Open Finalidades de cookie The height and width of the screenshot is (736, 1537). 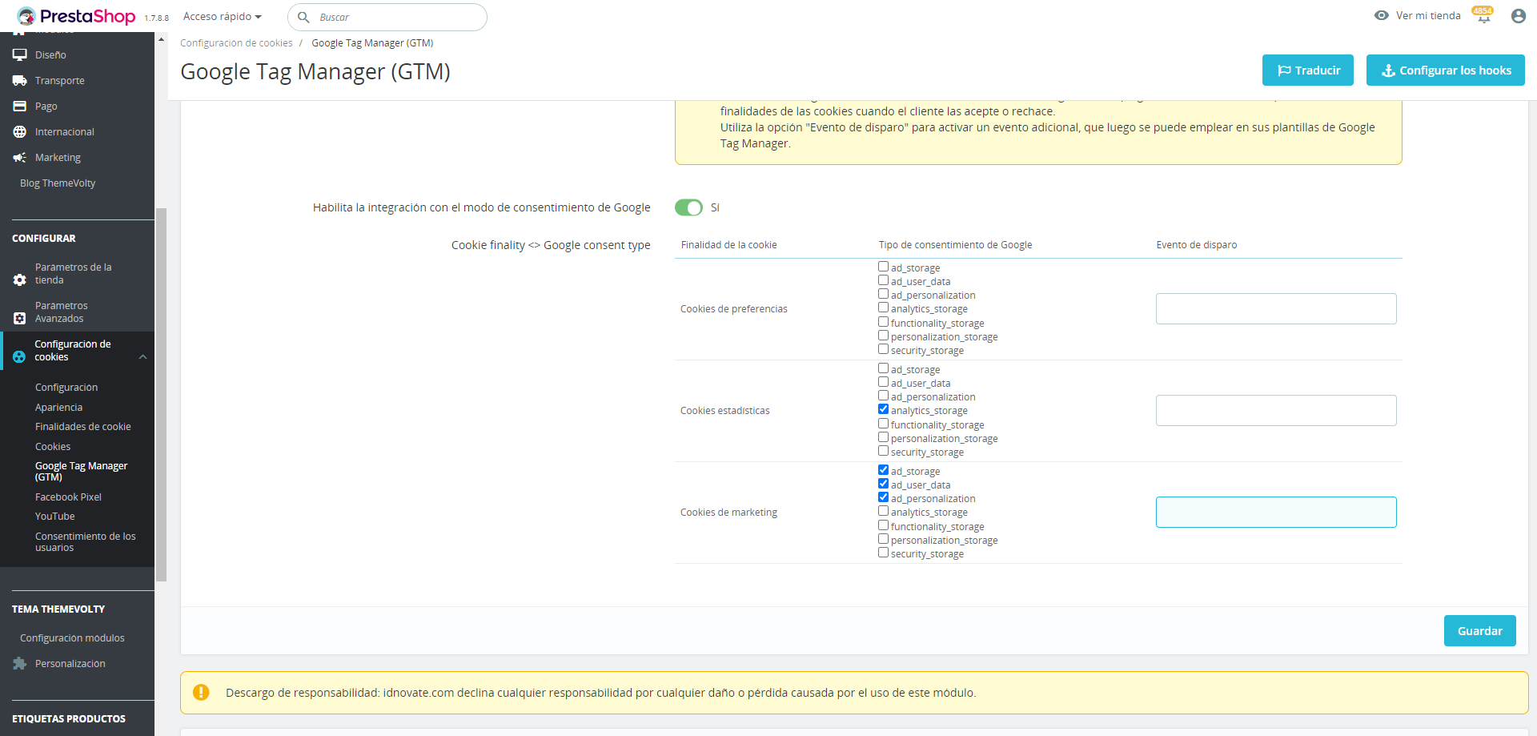point(83,427)
